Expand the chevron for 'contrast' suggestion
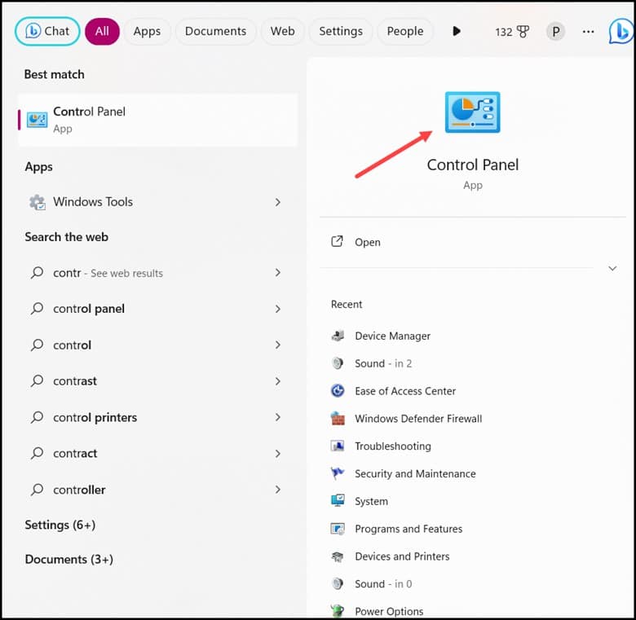 pyautogui.click(x=278, y=381)
